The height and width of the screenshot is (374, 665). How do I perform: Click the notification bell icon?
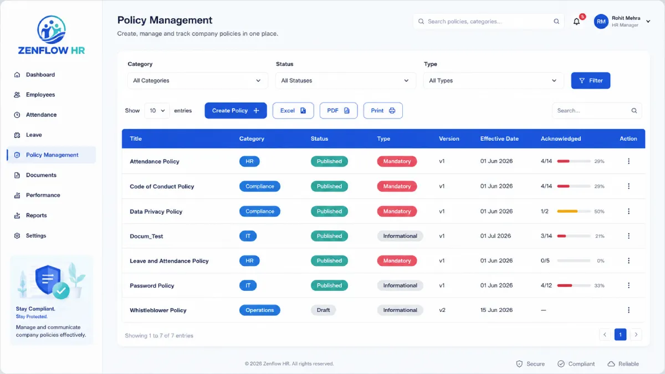pos(577,22)
